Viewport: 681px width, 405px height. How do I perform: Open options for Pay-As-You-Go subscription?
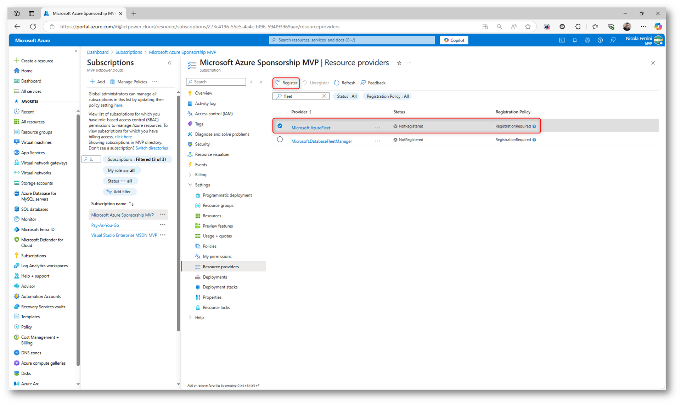point(163,225)
